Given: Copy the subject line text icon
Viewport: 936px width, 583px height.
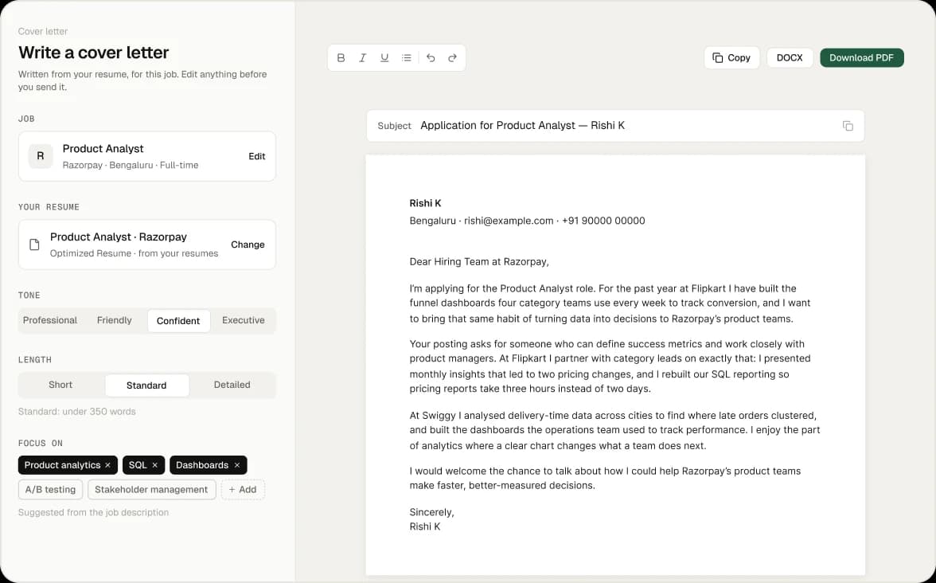Looking at the screenshot, I should 848,126.
